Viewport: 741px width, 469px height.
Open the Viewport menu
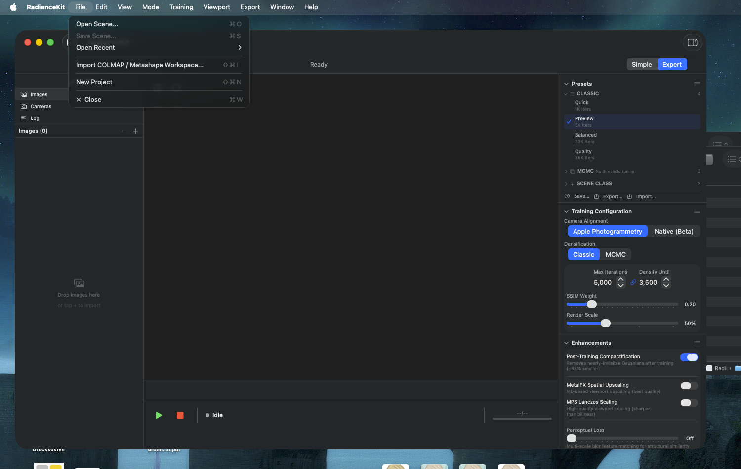[217, 7]
